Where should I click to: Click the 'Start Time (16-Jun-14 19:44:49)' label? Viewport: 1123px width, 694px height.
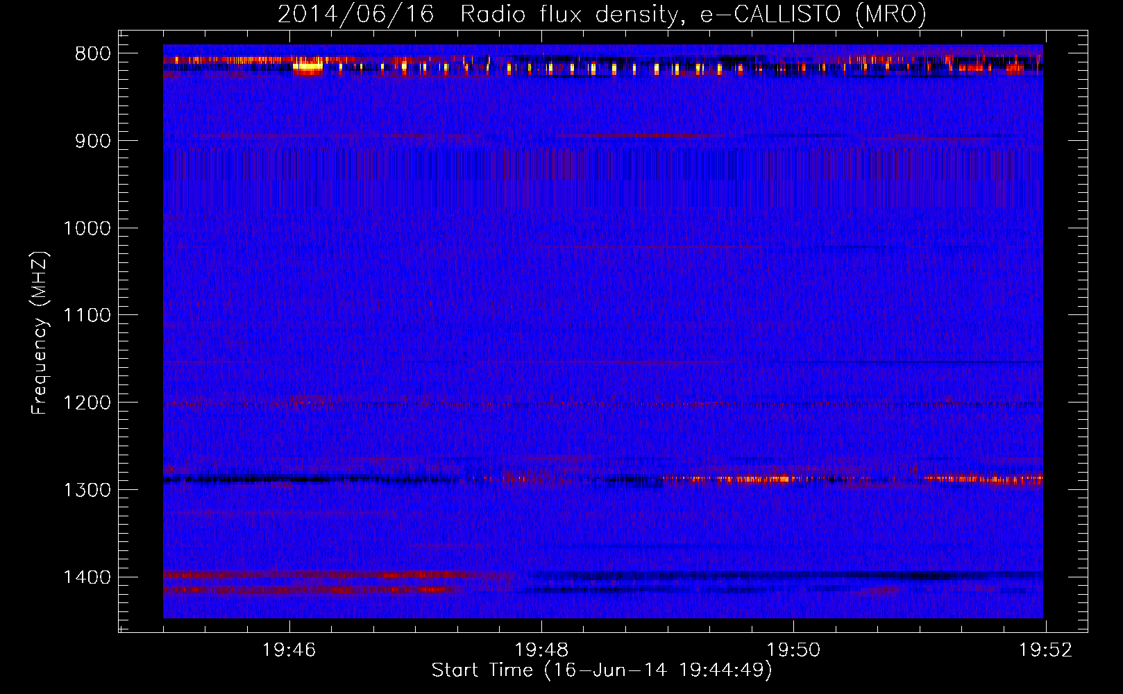click(602, 670)
